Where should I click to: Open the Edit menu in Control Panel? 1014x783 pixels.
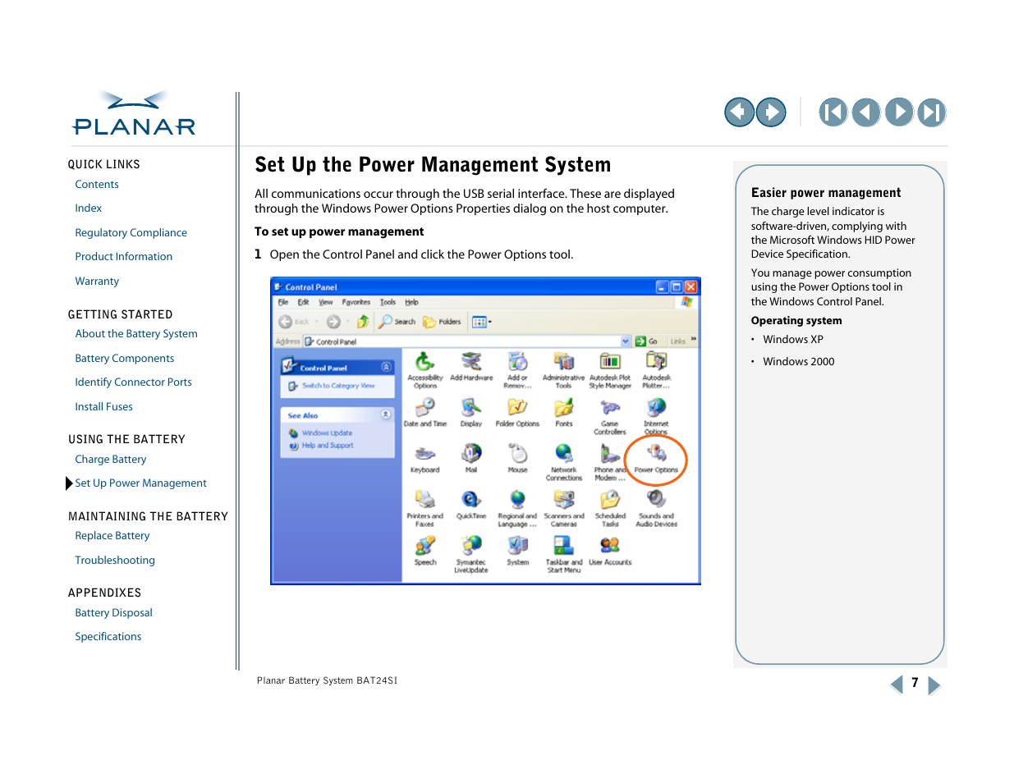304,302
